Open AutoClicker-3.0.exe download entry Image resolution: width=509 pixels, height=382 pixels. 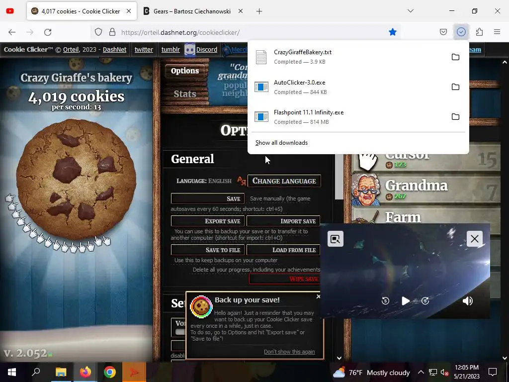coord(347,87)
